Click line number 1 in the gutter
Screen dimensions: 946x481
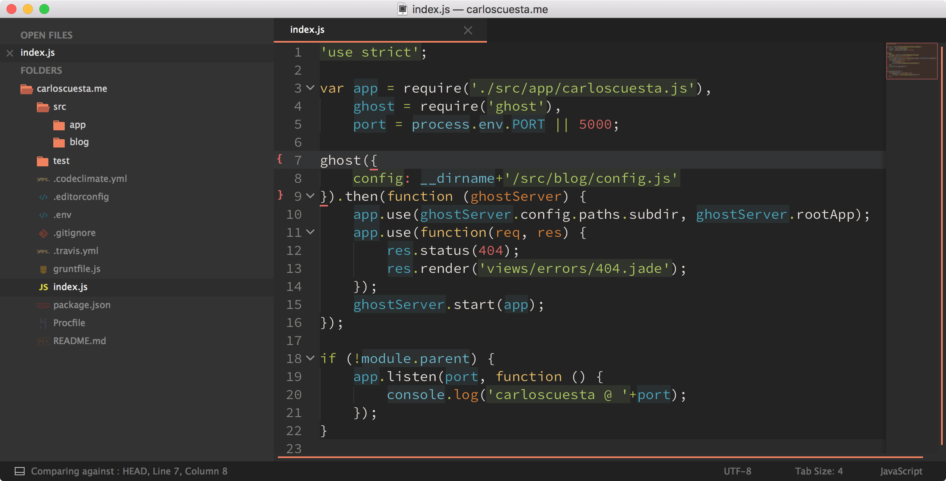point(298,52)
